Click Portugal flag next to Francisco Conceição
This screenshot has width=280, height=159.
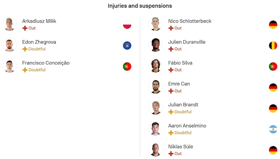[127, 66]
